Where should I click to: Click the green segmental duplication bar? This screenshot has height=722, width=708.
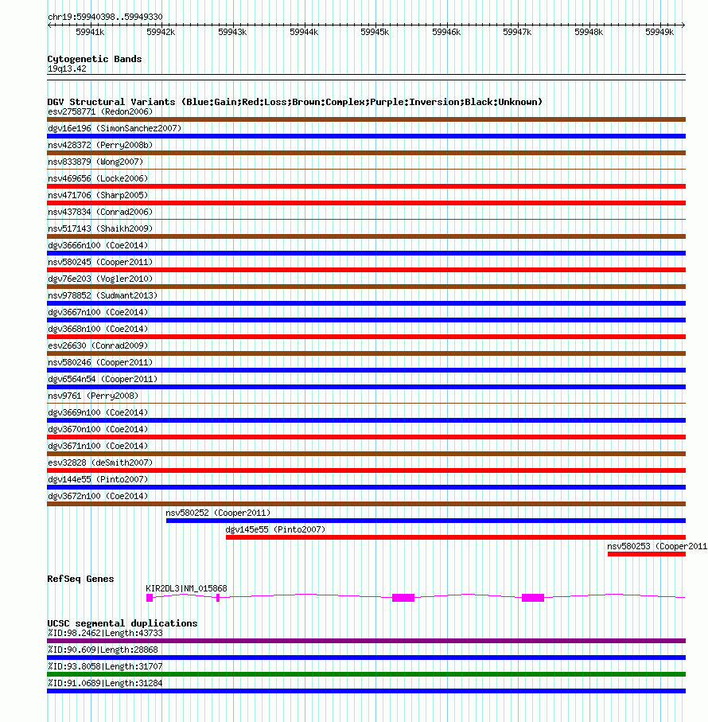tap(366, 674)
